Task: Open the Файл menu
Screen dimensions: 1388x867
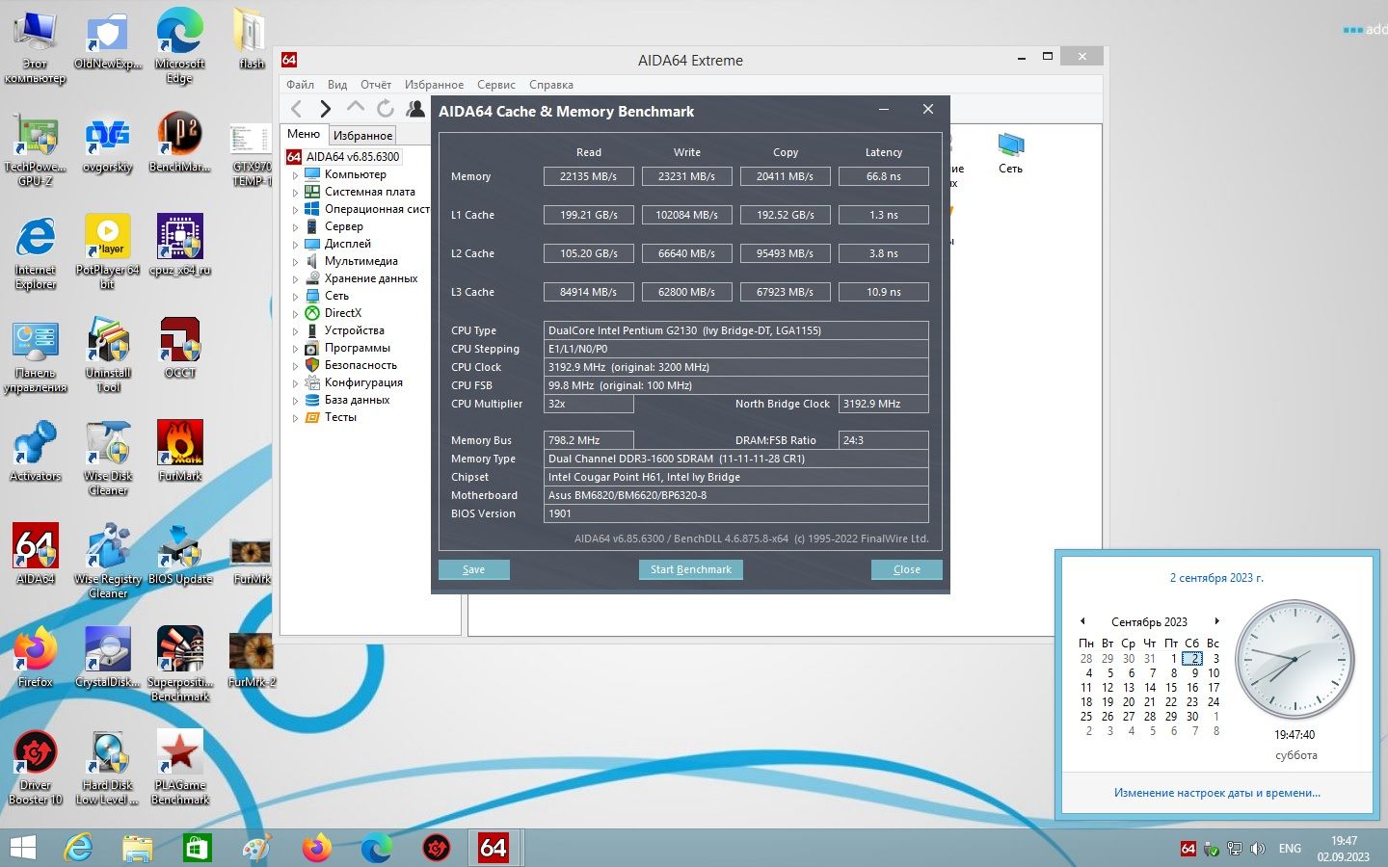Action: [300, 85]
